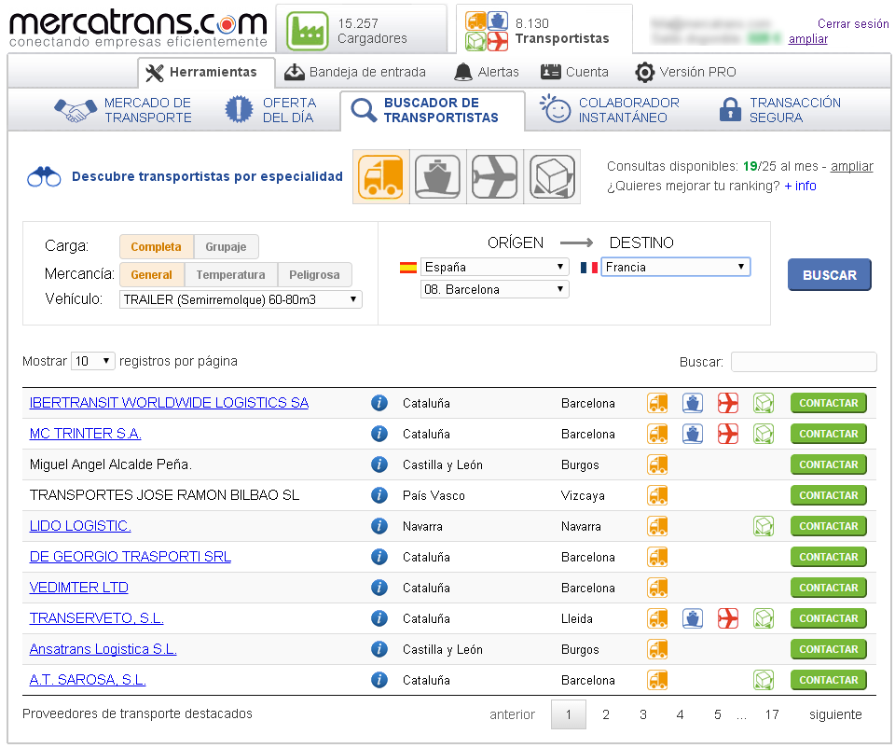895x748 pixels.
Task: Click airplane icon in MC TRINTER row
Action: point(728,434)
